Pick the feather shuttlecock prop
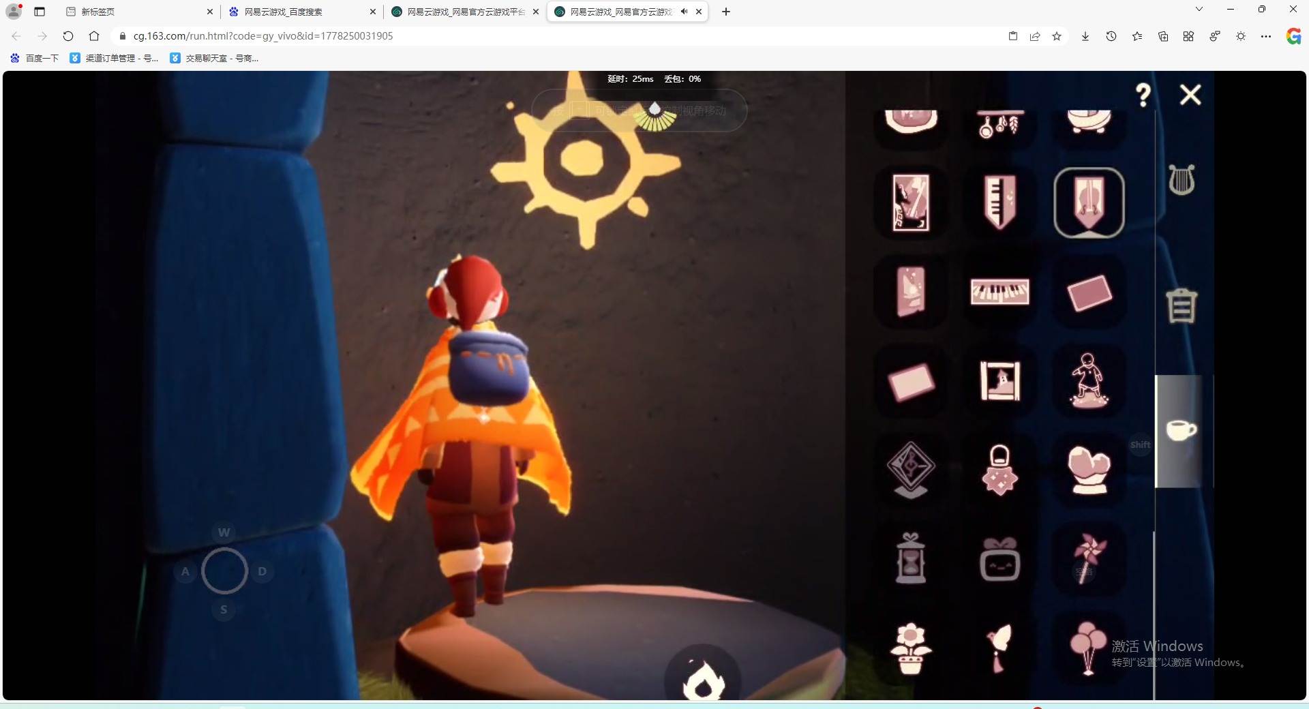 pyautogui.click(x=1000, y=648)
